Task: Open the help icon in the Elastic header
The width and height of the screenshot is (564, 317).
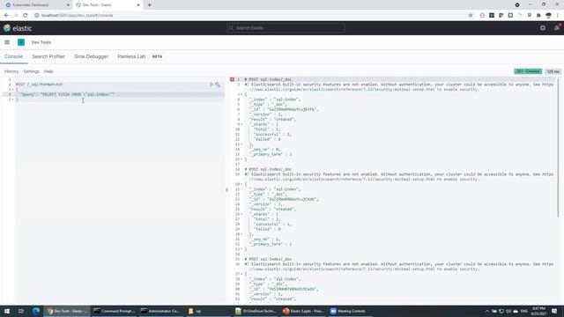Action: 543,28
